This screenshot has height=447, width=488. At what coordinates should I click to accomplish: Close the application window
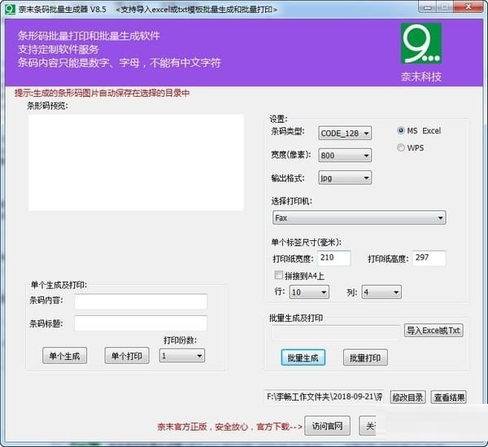click(468, 7)
